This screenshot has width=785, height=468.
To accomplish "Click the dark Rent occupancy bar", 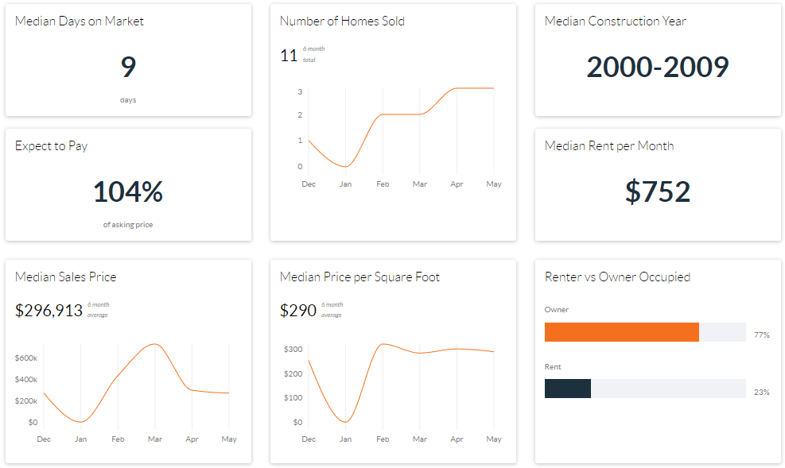I will (567, 389).
